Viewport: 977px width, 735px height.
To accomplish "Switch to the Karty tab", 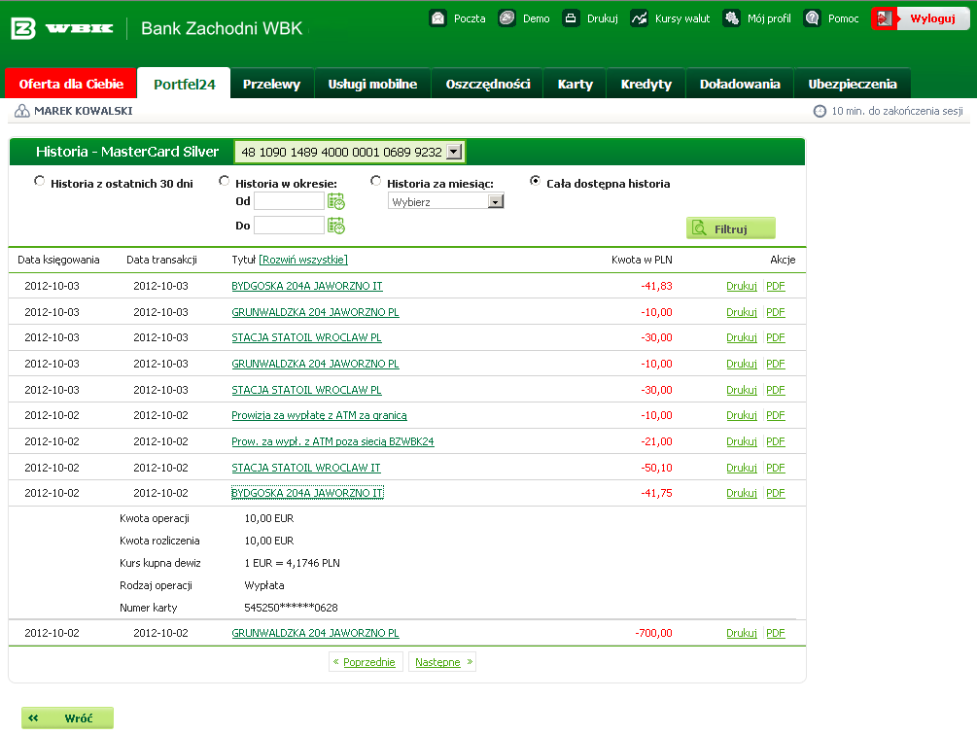I will tap(576, 84).
